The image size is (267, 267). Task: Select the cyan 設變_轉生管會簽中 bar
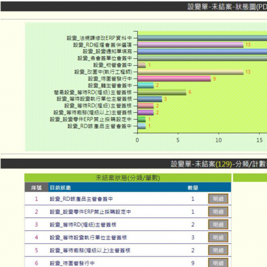click(146, 86)
